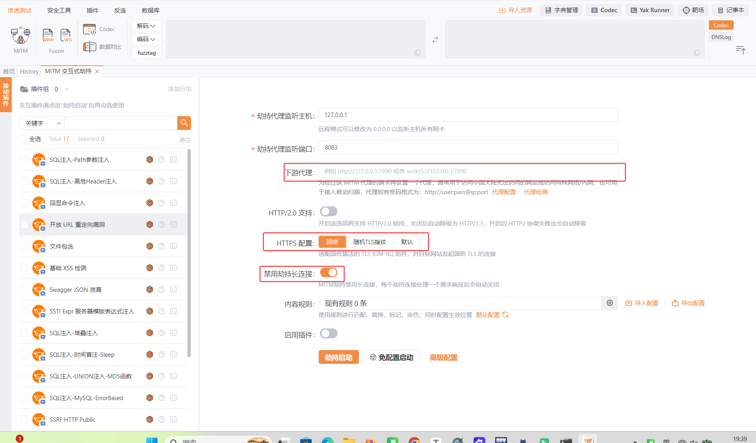
Task: Click the 劫持启动 start button
Action: click(x=338, y=357)
